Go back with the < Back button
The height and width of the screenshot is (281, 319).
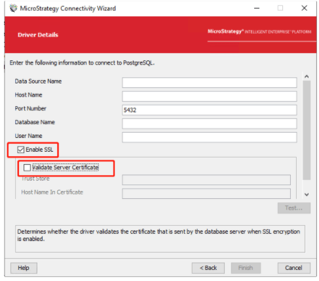(x=208, y=268)
